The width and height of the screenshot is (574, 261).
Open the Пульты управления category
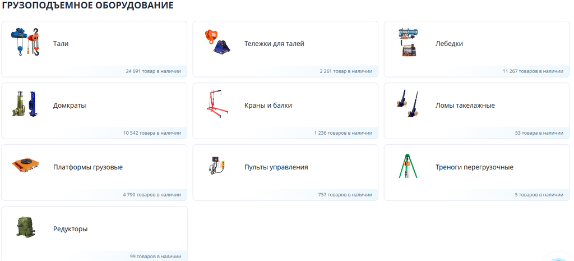[x=276, y=167]
